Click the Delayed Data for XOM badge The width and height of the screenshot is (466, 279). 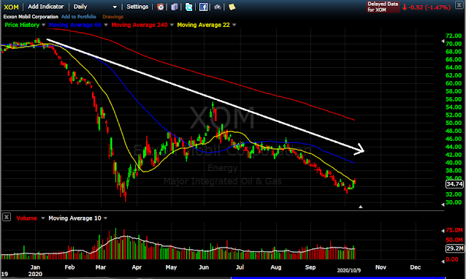coord(383,7)
